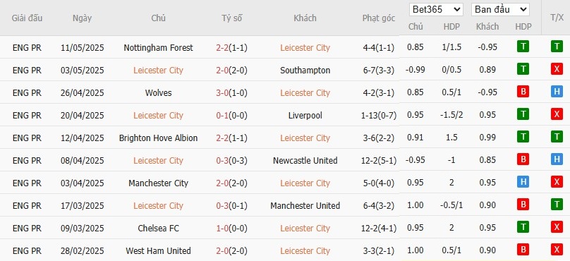Open Chelsea FC team link
Viewport: 570px width, 261px height.
pos(158,229)
